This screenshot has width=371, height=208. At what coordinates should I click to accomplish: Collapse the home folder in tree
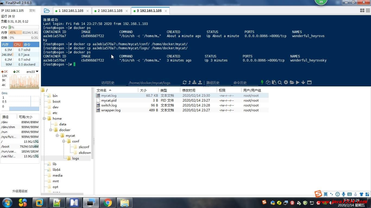click(x=44, y=119)
